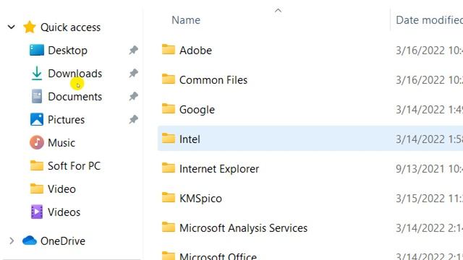Click the pin icon beside Documents
The image size is (463, 260).
click(133, 96)
